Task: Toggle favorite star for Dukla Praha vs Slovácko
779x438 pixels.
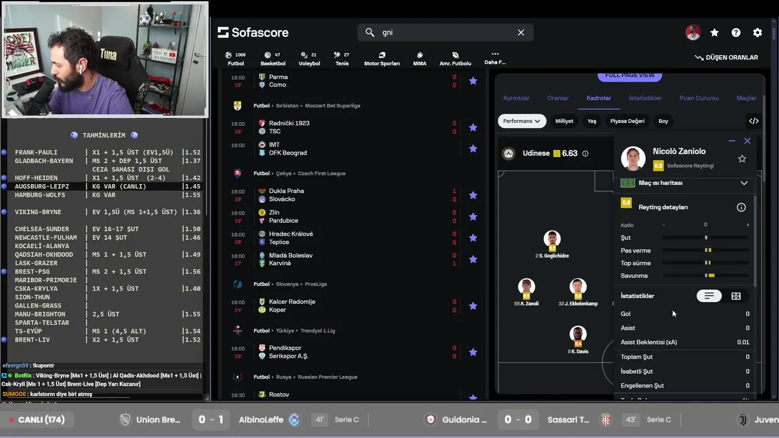Action: pyautogui.click(x=473, y=195)
